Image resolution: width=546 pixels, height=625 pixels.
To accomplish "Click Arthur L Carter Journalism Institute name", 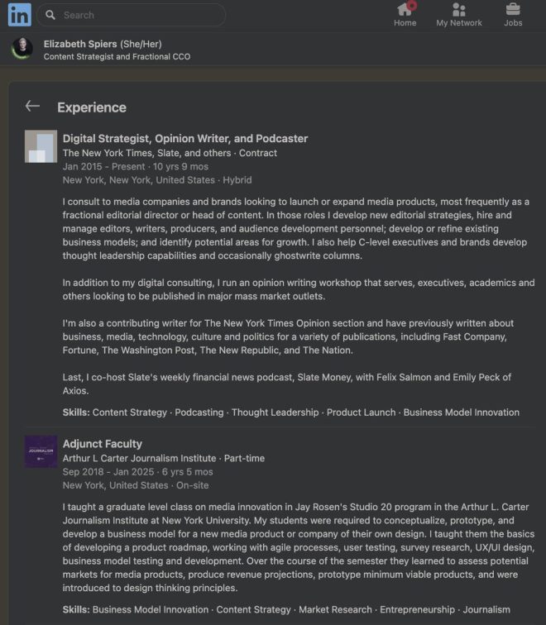I will (139, 458).
